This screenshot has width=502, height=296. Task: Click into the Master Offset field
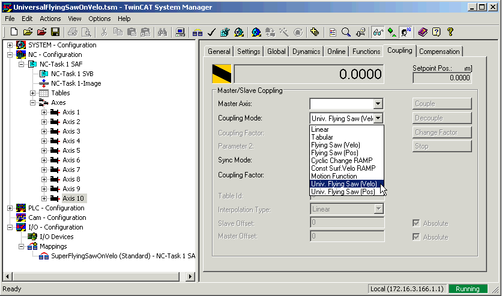coord(347,236)
